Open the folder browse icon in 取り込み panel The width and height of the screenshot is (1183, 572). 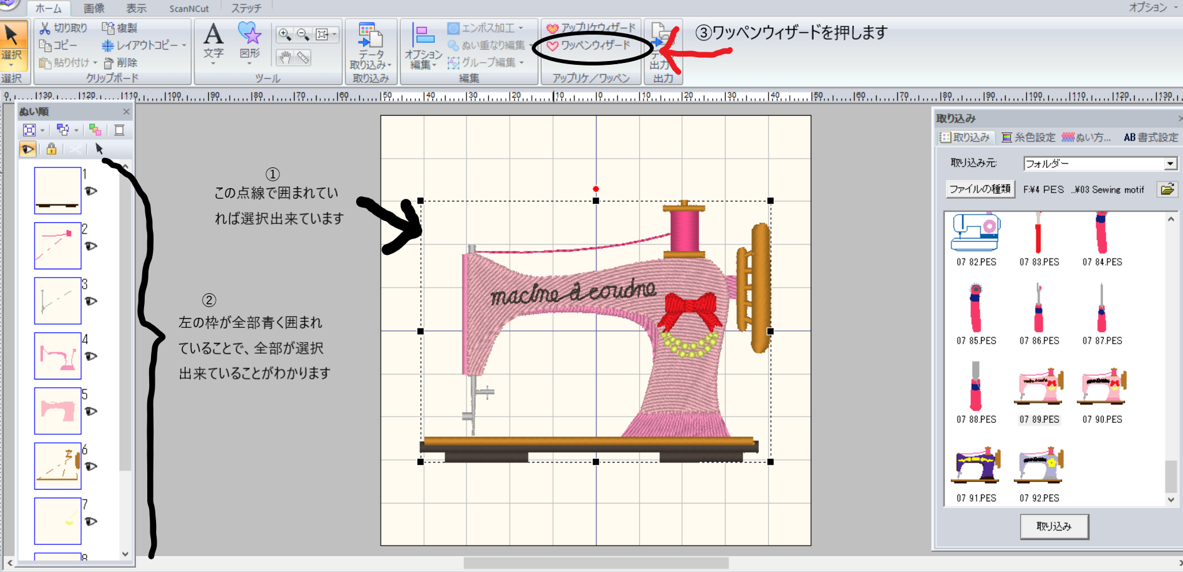click(x=1167, y=189)
